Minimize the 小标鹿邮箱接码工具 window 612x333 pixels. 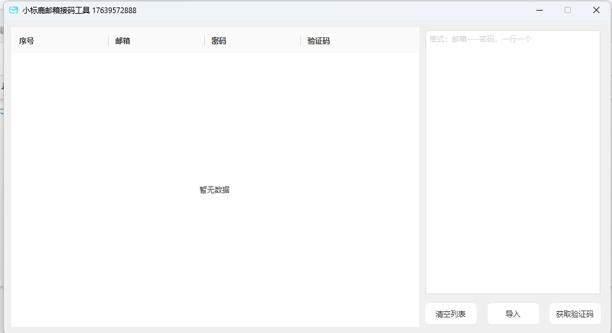pyautogui.click(x=539, y=10)
